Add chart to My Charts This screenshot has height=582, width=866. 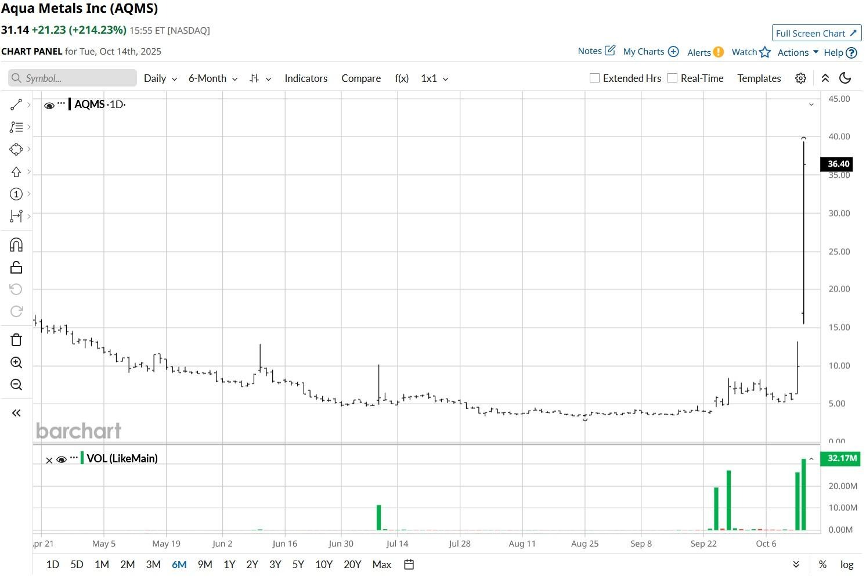651,52
